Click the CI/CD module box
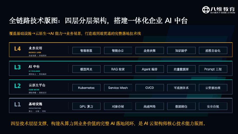The image size is (238, 134). (149, 88)
